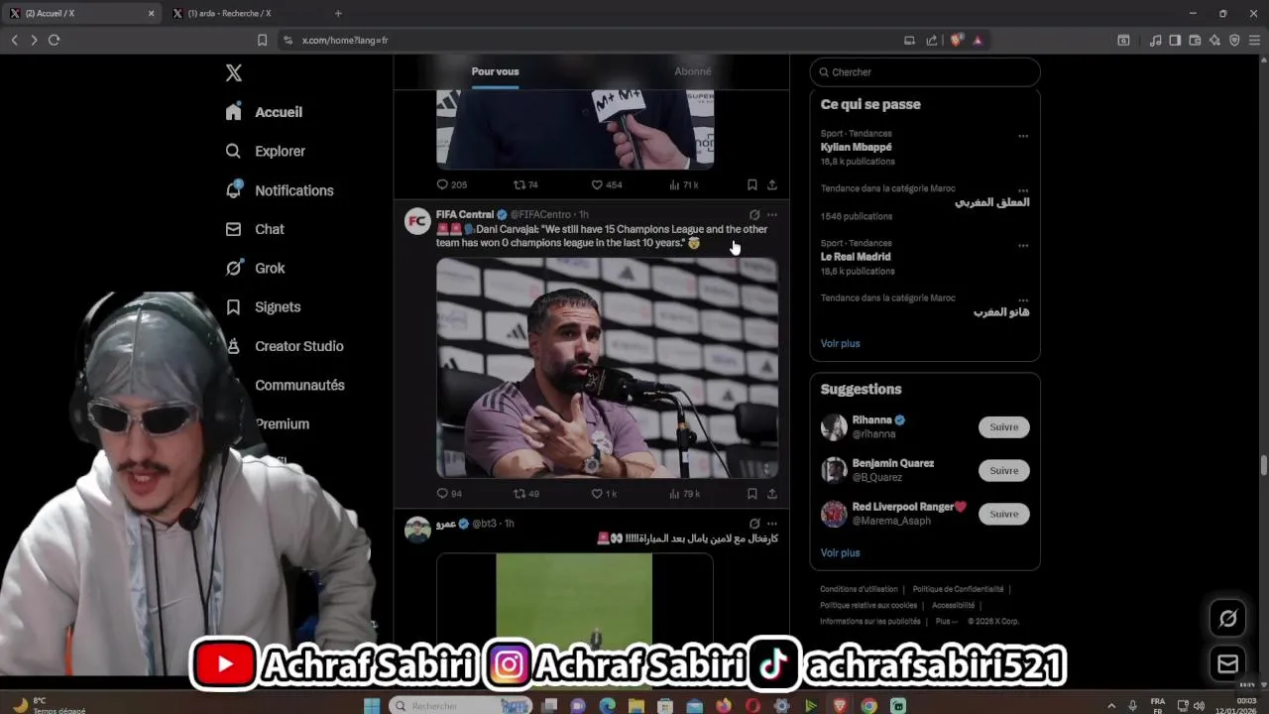The height and width of the screenshot is (714, 1269).
Task: Open more options for Le Real Madrid trend
Action: pyautogui.click(x=1023, y=246)
